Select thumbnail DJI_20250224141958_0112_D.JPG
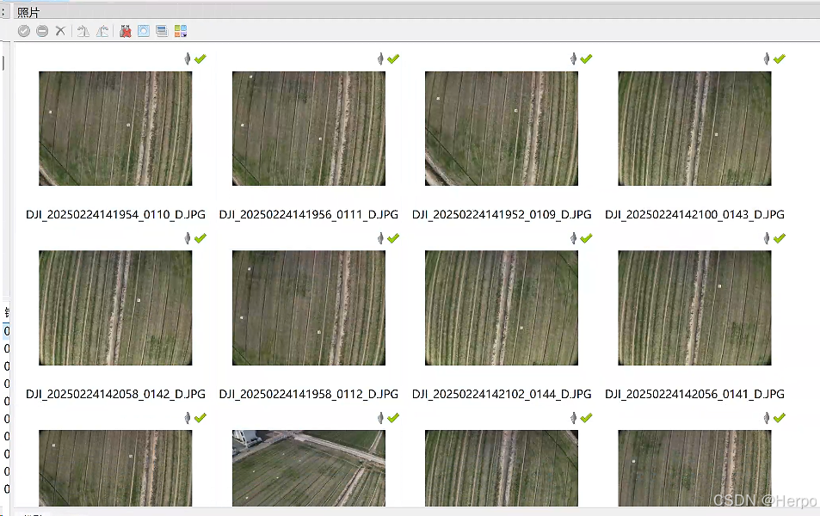The width and height of the screenshot is (820, 516). pyautogui.click(x=309, y=308)
